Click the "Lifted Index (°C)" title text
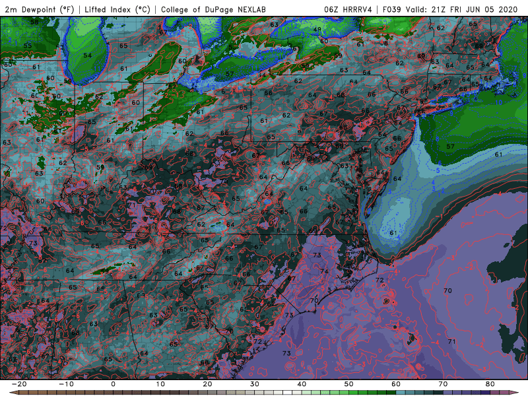The image size is (528, 396). pyautogui.click(x=117, y=9)
